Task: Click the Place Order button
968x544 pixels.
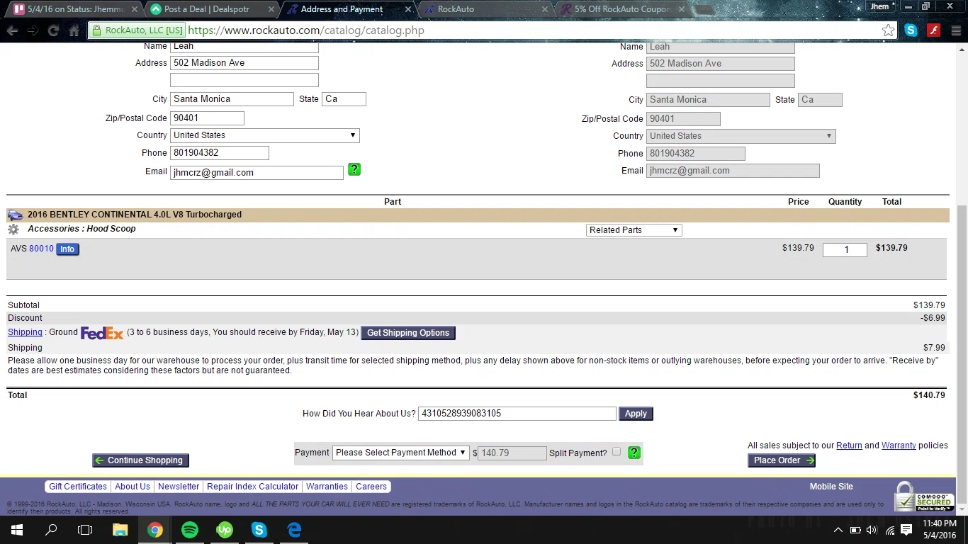Action: point(782,460)
